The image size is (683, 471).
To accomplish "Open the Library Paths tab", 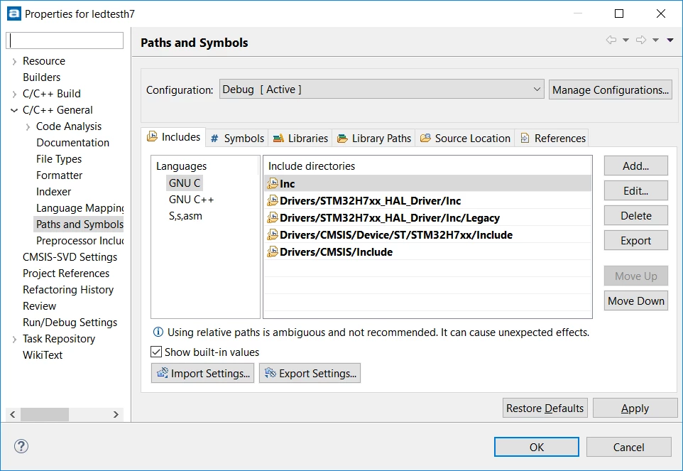I will coord(374,138).
